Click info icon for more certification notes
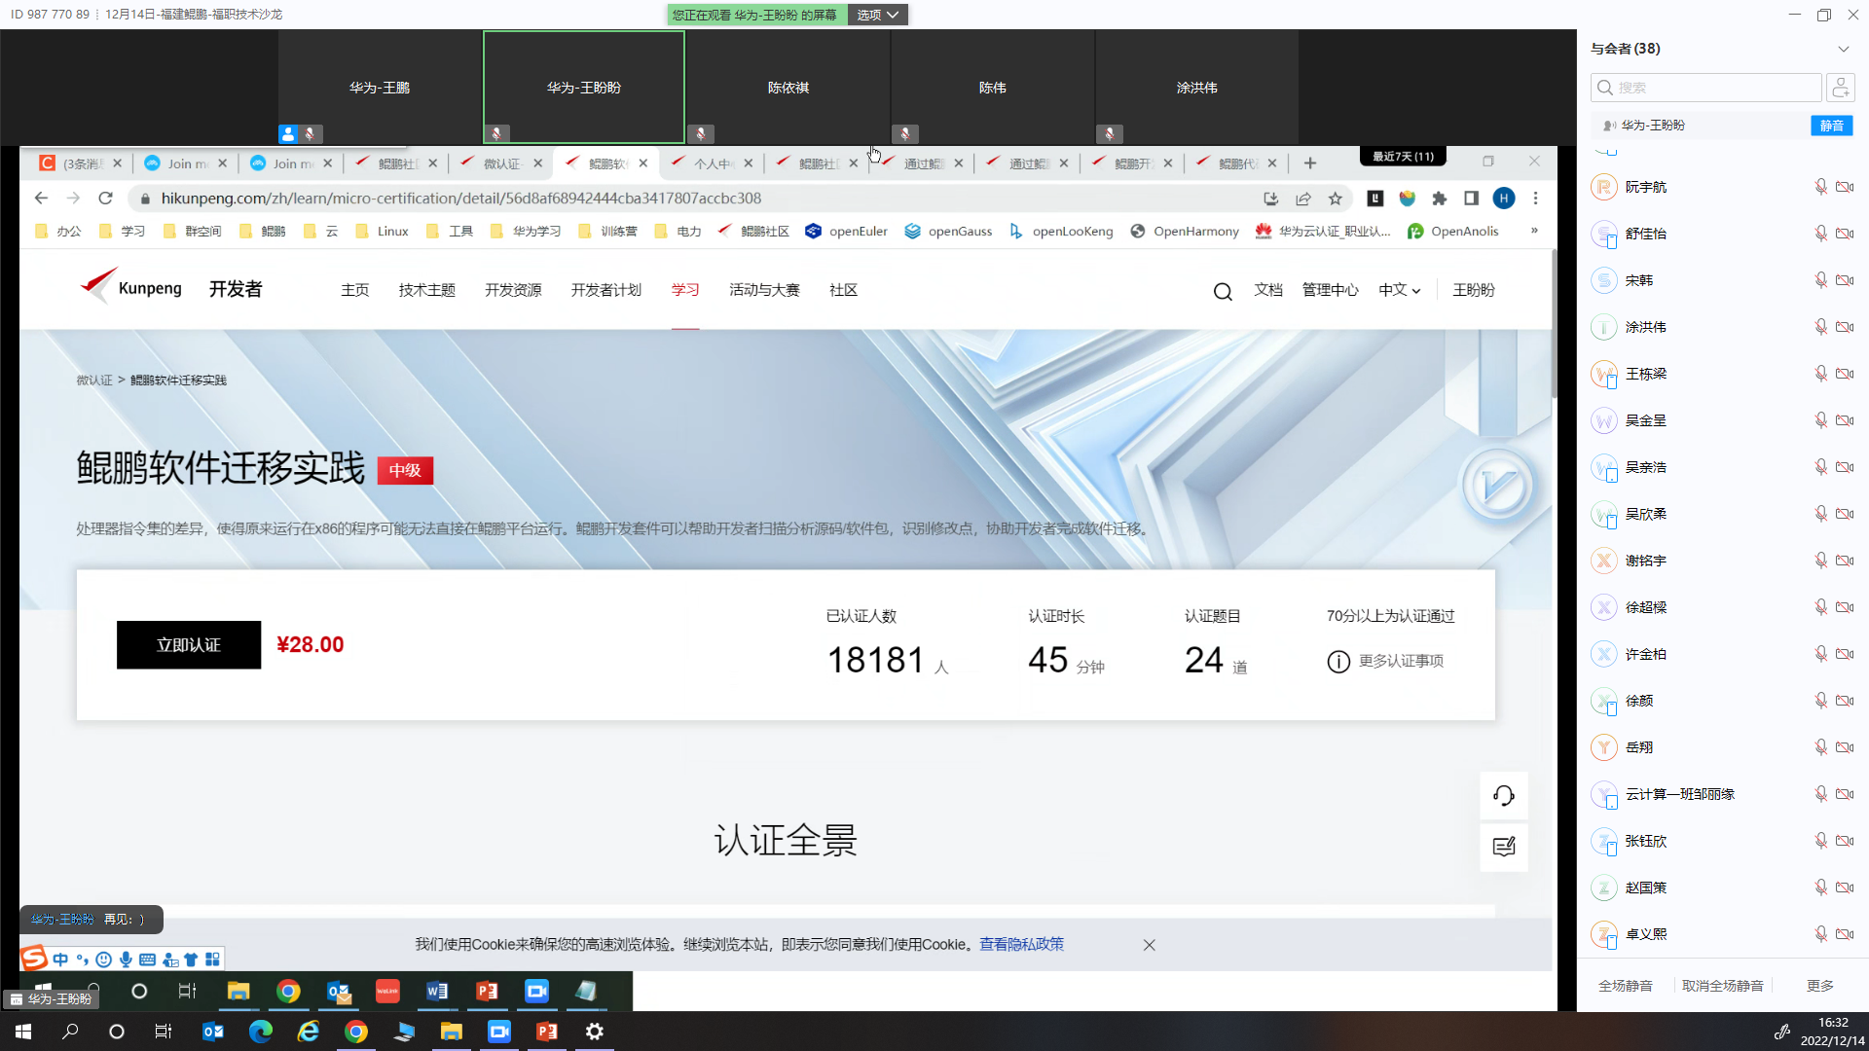Image resolution: width=1869 pixels, height=1051 pixels. pyautogui.click(x=1338, y=662)
